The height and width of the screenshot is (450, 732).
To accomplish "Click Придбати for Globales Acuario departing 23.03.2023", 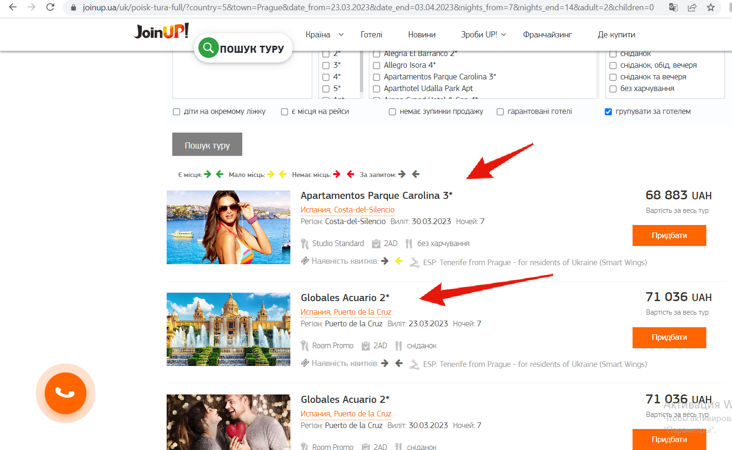I will (x=669, y=337).
